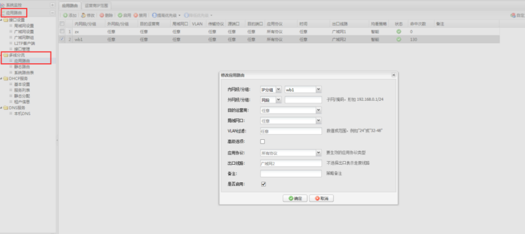The height and width of the screenshot is (234, 525).
Task: Click the 备注 input field in dialog
Action: (290, 174)
